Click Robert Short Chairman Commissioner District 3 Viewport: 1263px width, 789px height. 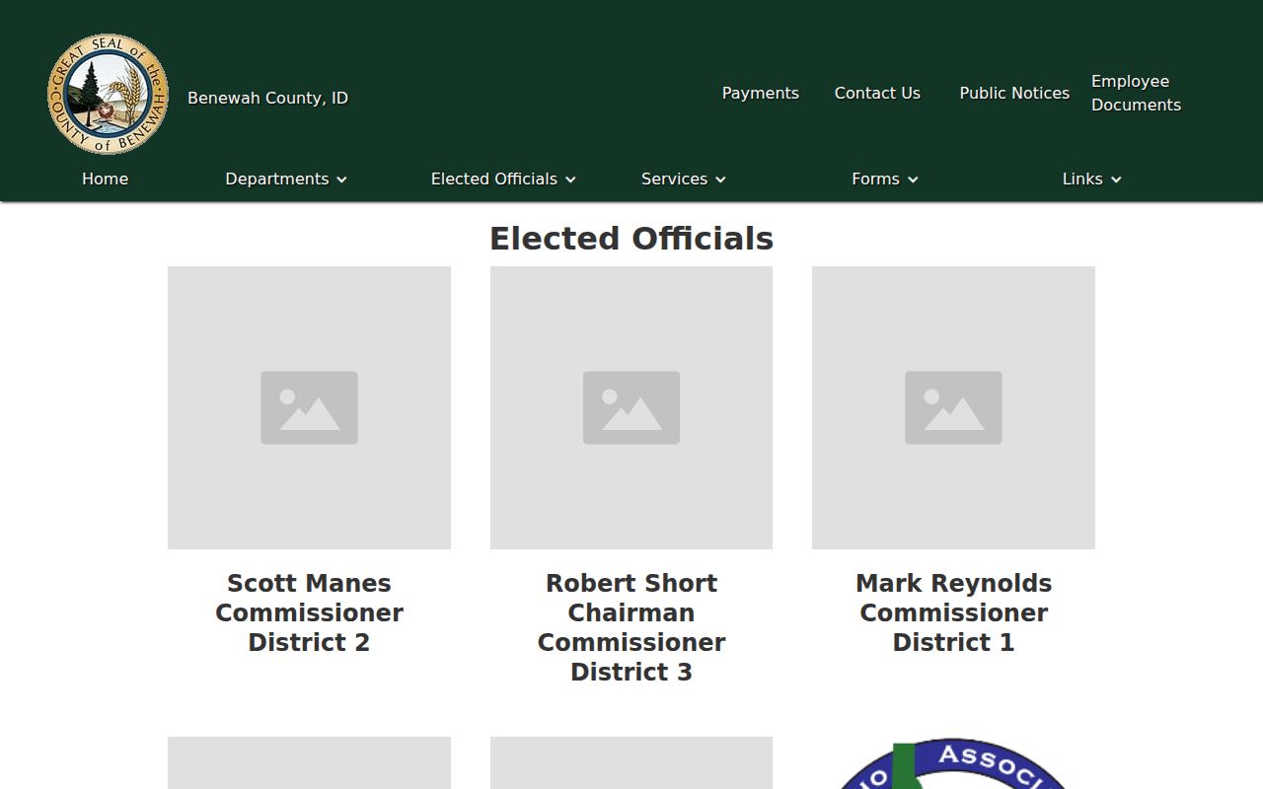[631, 627]
